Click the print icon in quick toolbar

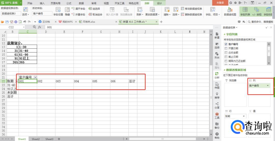[x=16, y=22]
